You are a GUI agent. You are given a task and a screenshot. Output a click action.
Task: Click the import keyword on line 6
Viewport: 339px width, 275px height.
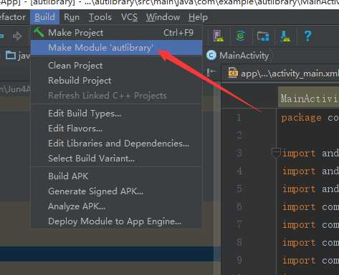tap(299, 207)
